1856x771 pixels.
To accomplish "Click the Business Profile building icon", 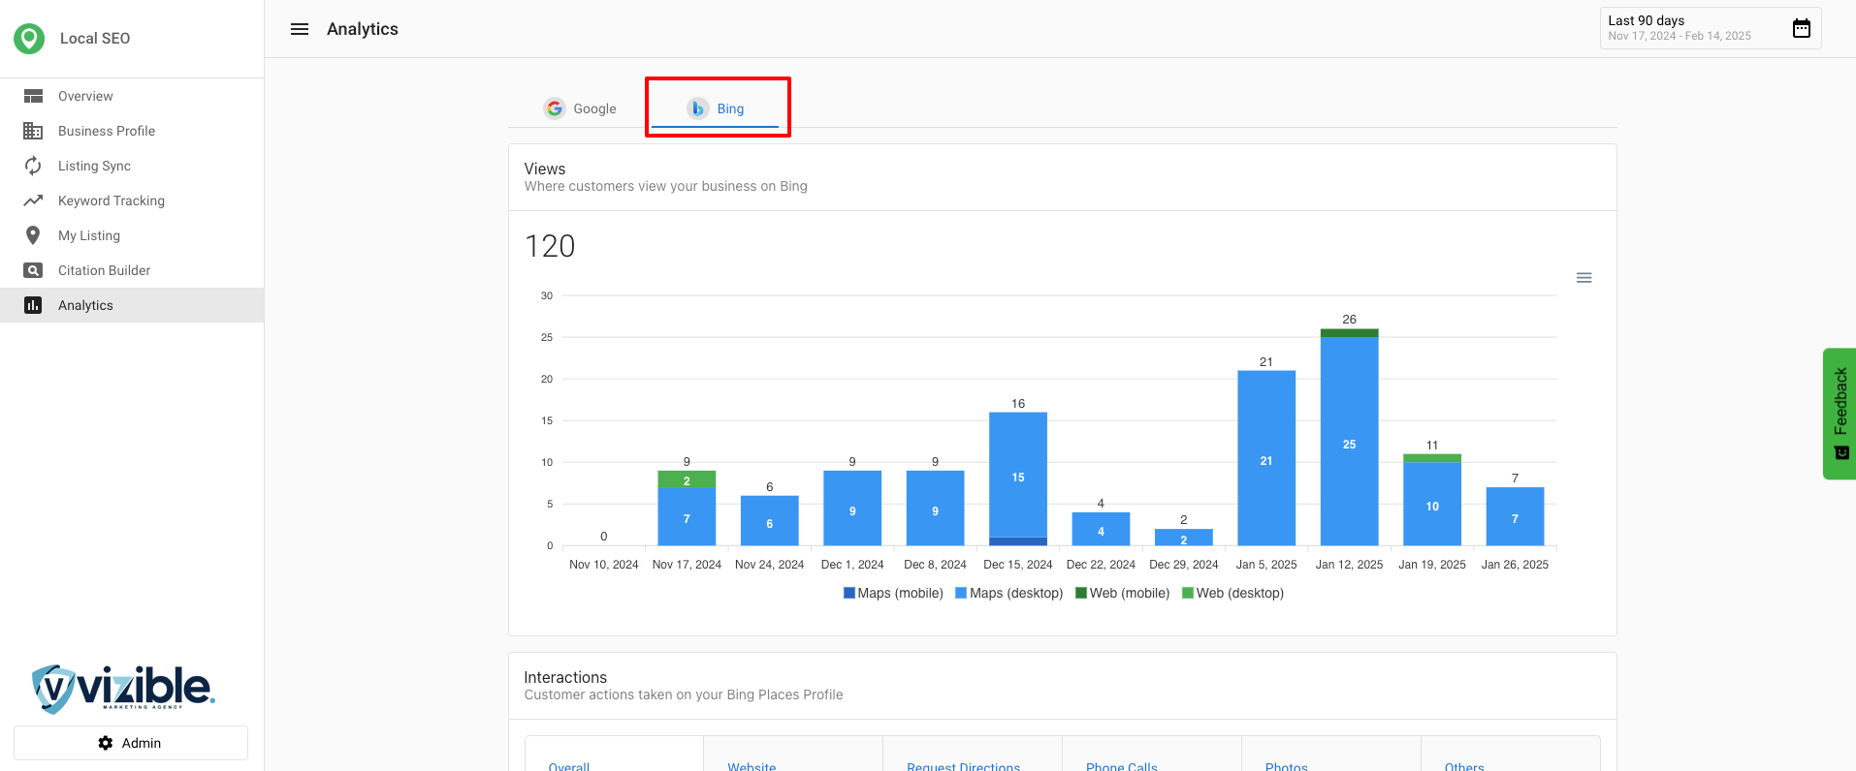I will [33, 131].
